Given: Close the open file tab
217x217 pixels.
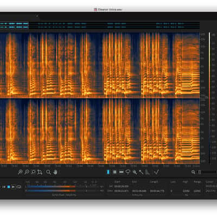Looking at the screenshot, I should pos(37,16).
